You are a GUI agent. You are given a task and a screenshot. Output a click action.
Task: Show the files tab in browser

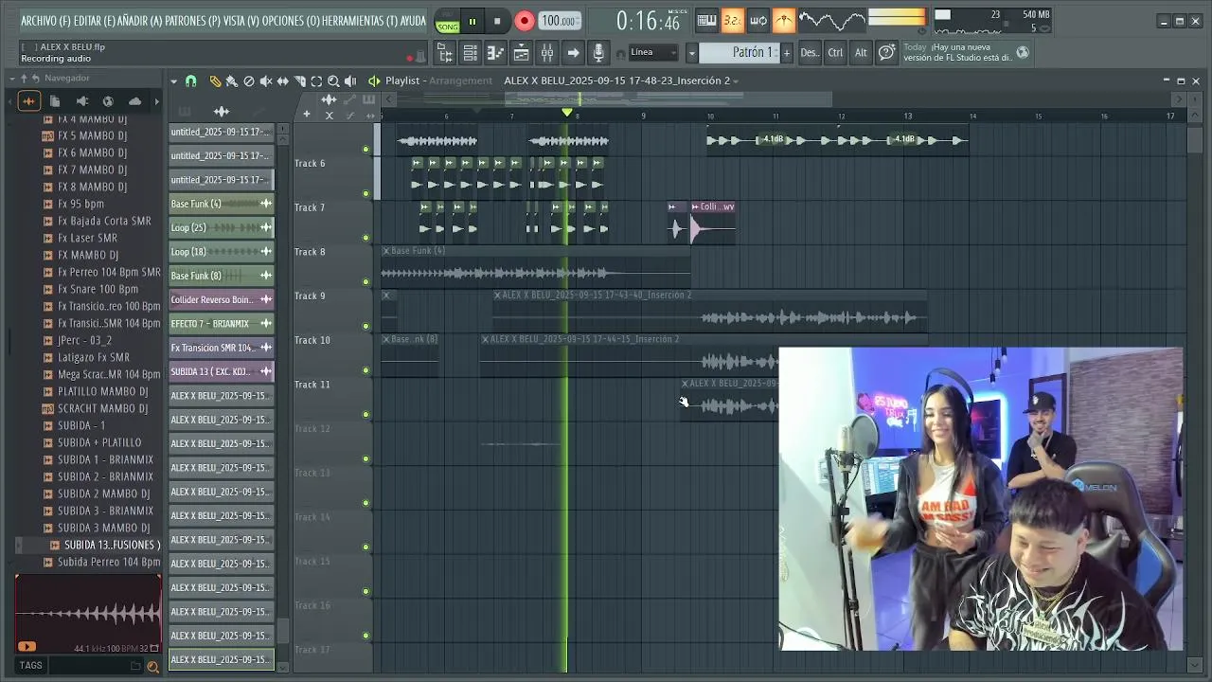tap(55, 101)
